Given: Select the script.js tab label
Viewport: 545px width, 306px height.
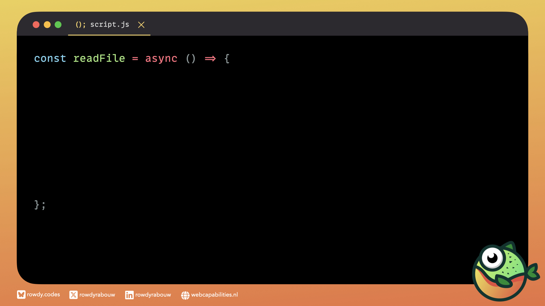Looking at the screenshot, I should tap(110, 25).
